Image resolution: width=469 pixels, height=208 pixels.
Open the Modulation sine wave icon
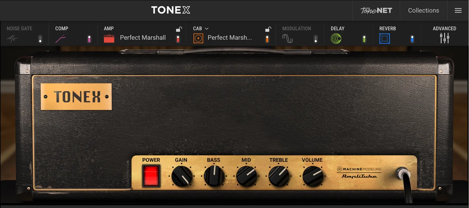click(x=288, y=39)
